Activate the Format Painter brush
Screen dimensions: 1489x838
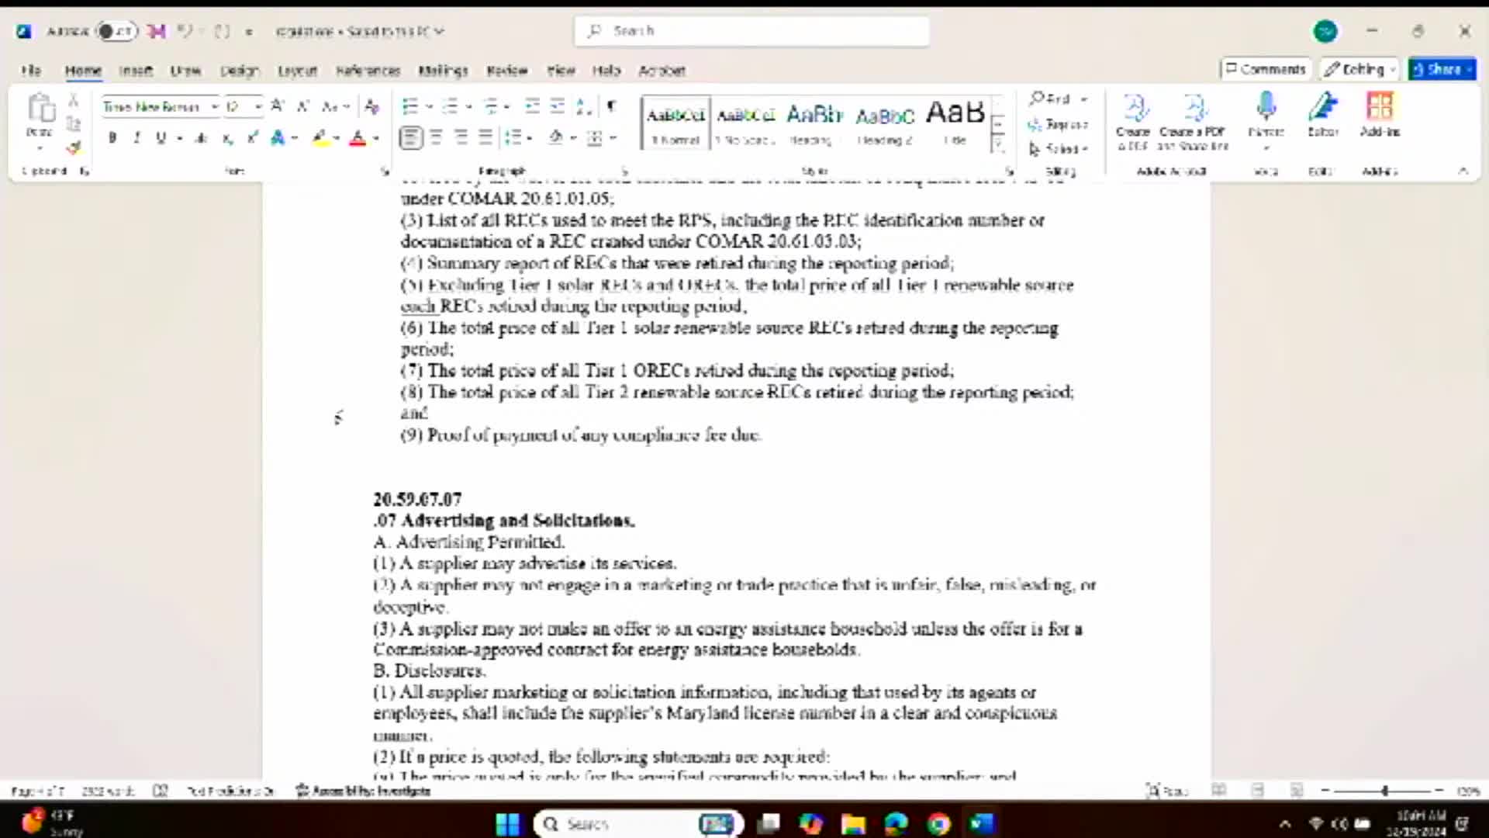tap(74, 147)
